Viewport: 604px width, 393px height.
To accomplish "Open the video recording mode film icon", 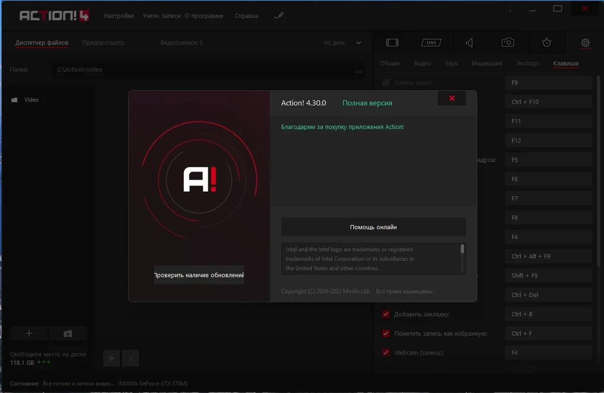I will pos(392,43).
